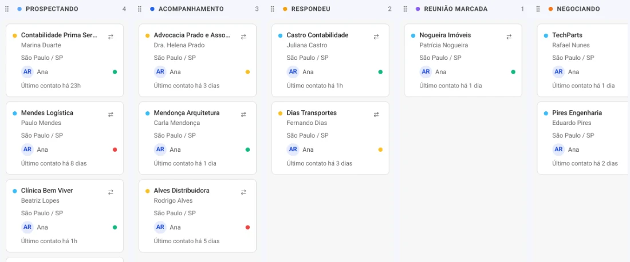Click contact name Eduardo Pires
This screenshot has width=630, height=262.
572,123
